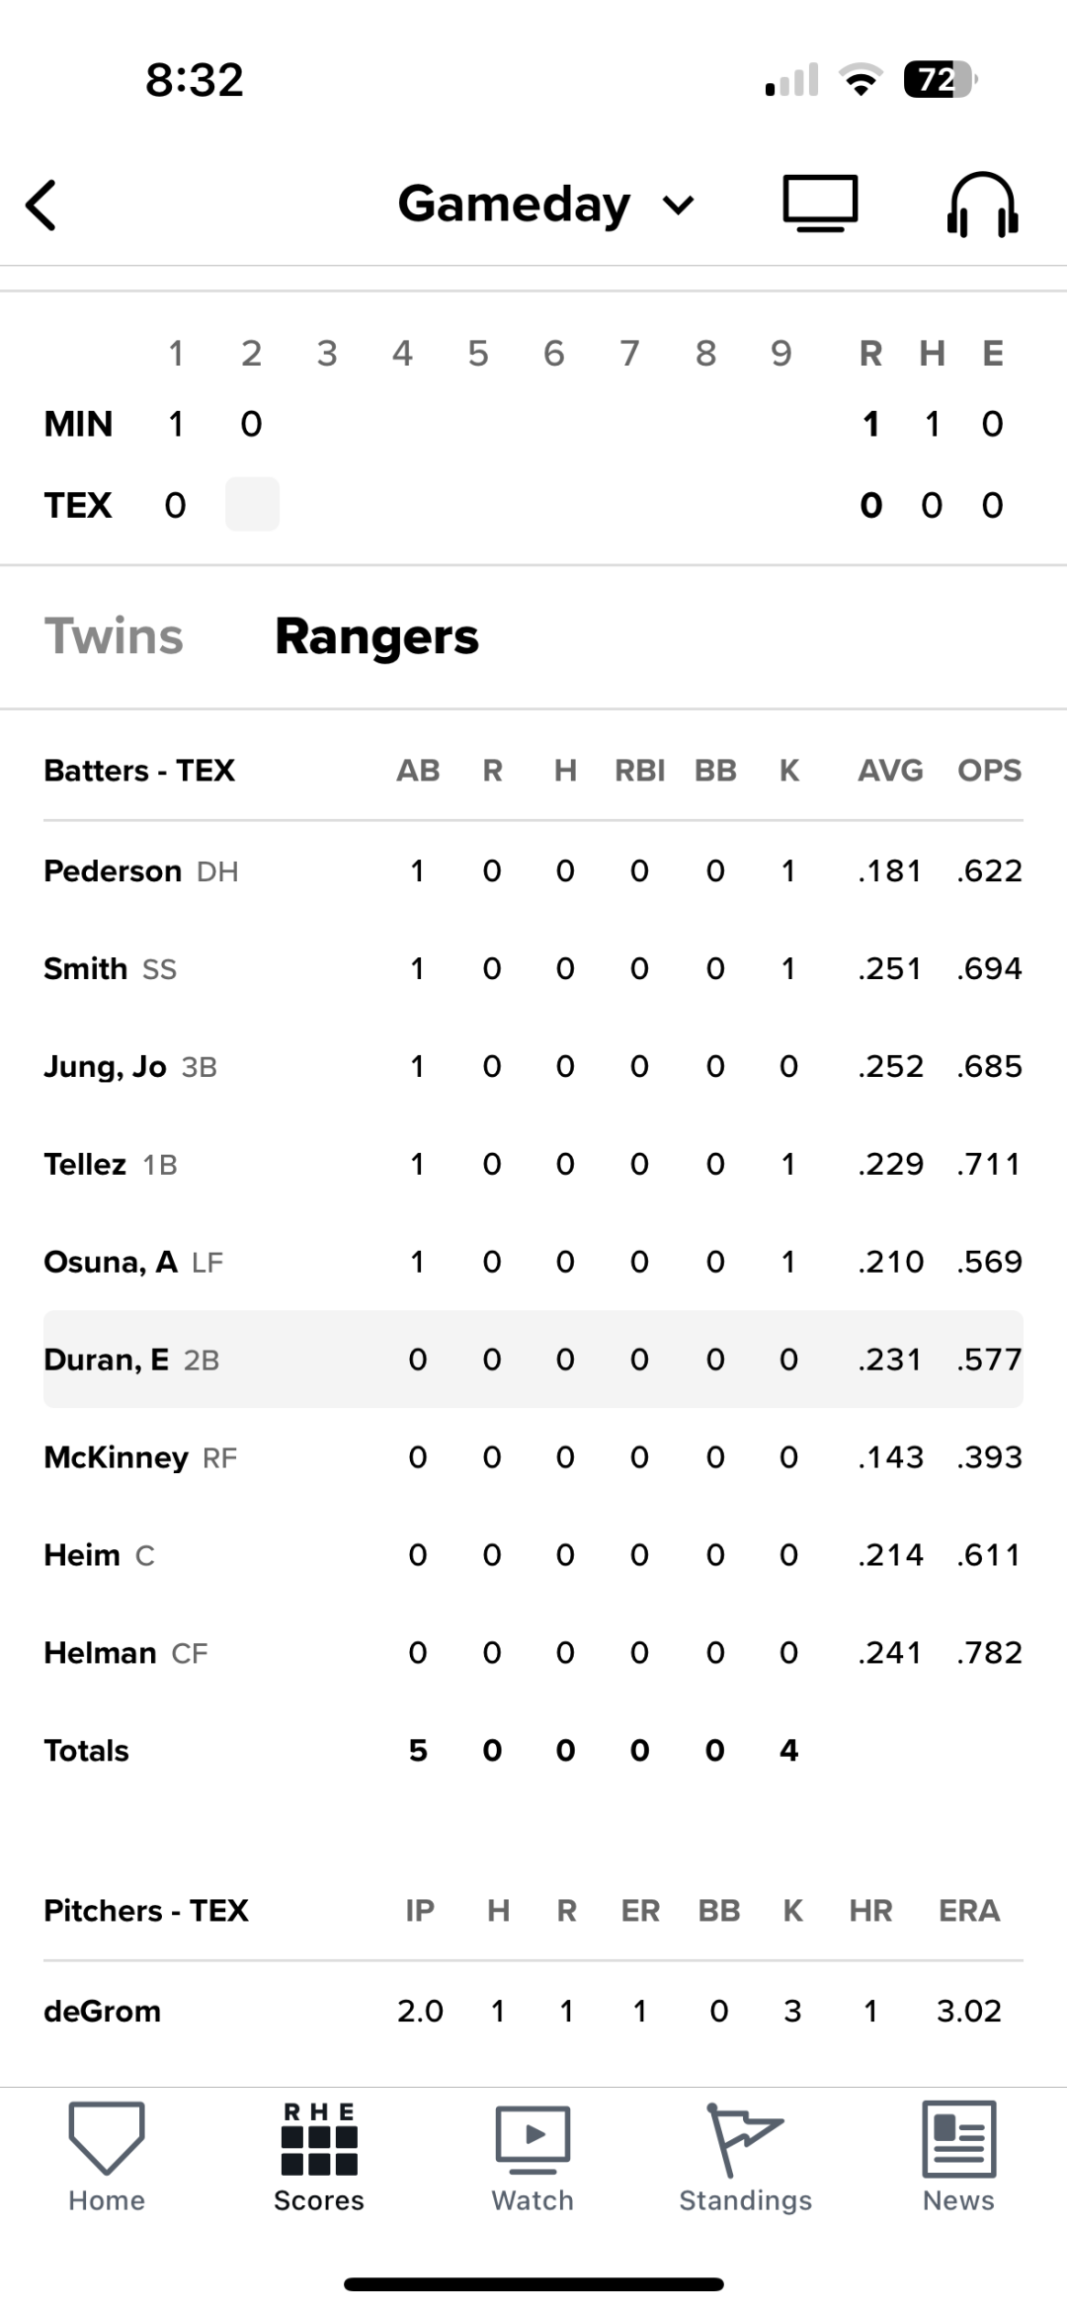1067x2313 pixels.
Task: Open Tellez's batter row
Action: point(533,1164)
